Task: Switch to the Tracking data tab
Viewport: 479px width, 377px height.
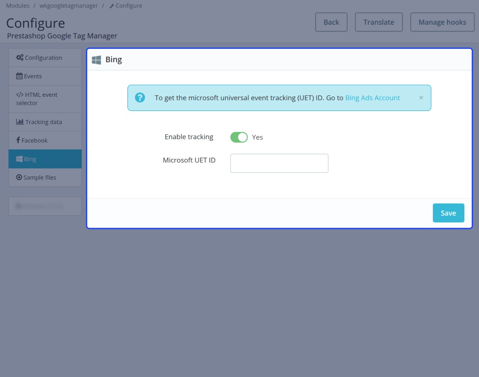Action: pyautogui.click(x=45, y=122)
